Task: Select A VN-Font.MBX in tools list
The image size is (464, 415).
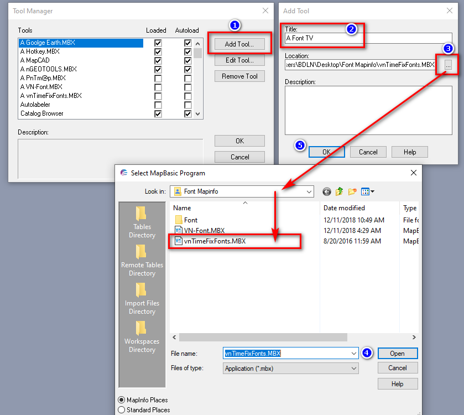Action: point(81,87)
